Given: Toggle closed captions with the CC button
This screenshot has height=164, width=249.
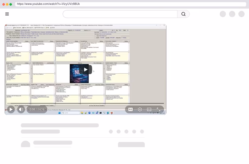Looking at the screenshot, I should (x=130, y=110).
